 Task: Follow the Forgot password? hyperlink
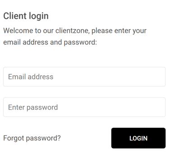[x=32, y=138]
